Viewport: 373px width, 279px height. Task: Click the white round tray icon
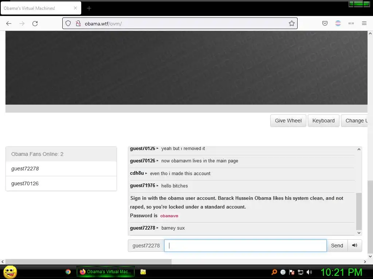pos(283,272)
